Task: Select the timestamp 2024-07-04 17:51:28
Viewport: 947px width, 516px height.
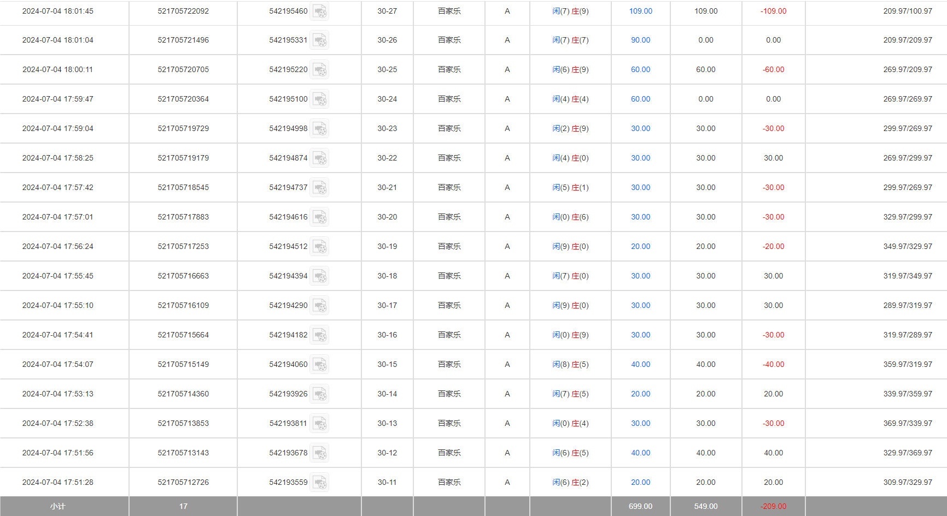Action: (57, 482)
